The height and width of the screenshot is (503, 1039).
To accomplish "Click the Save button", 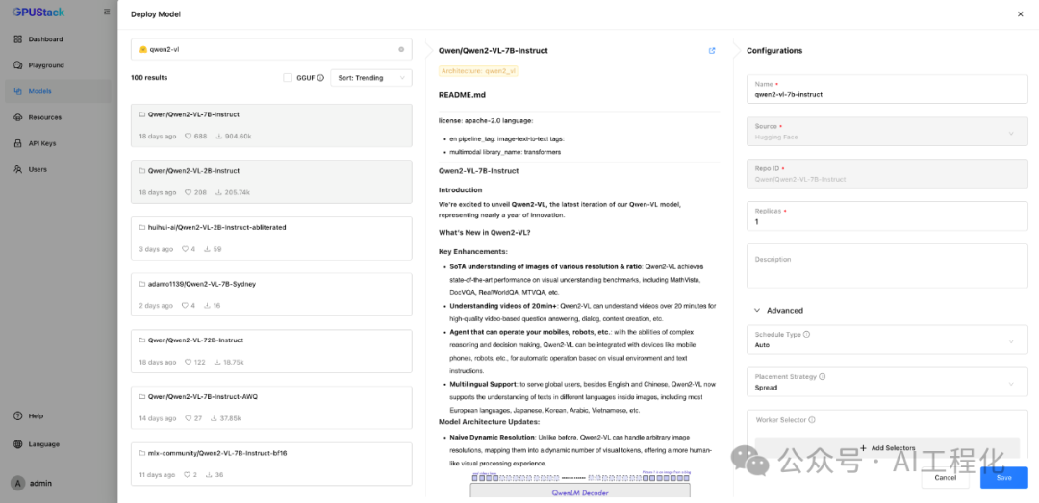I will [1003, 477].
